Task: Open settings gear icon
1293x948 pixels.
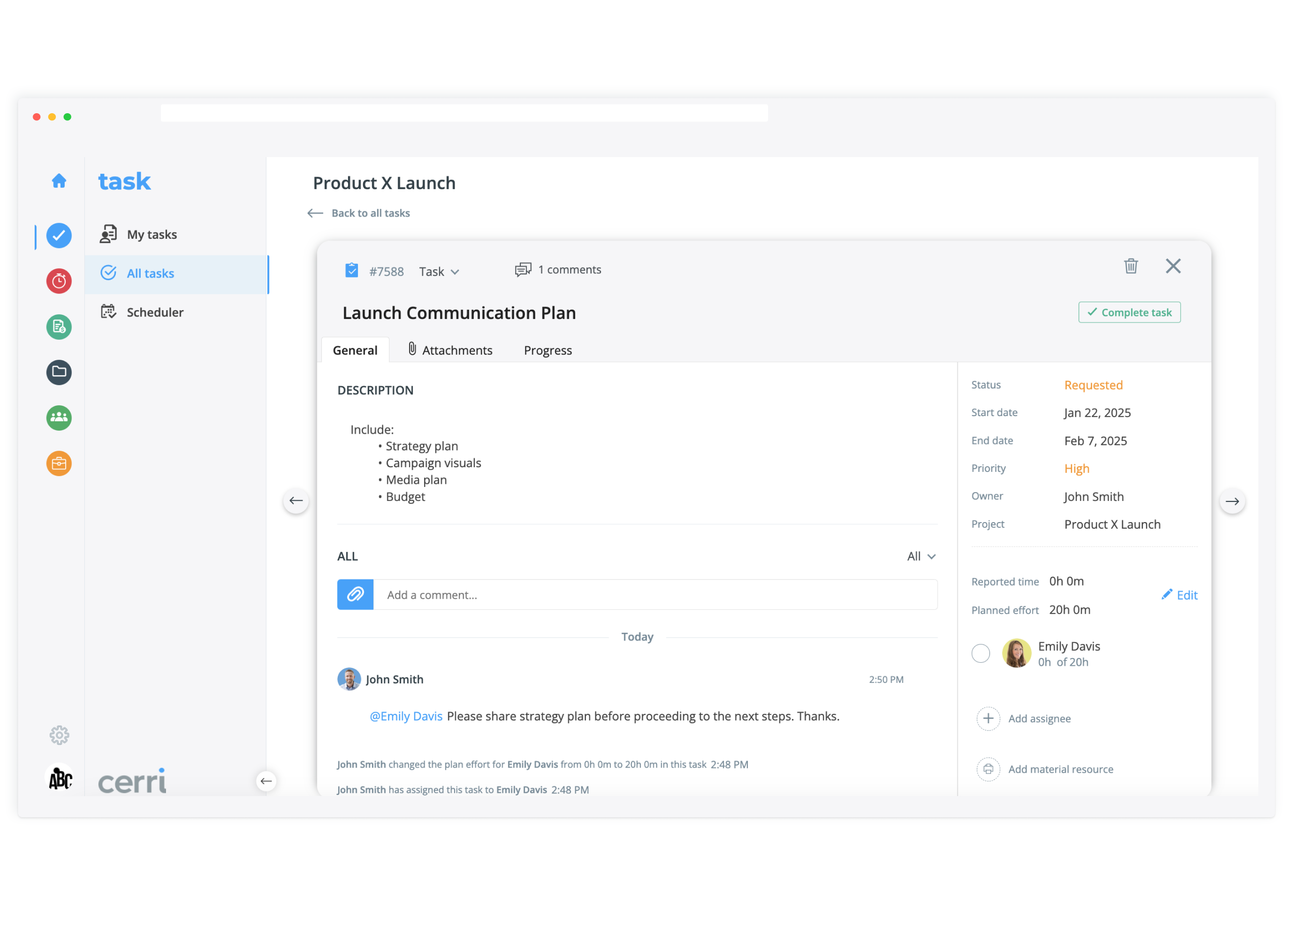Action: pos(58,735)
